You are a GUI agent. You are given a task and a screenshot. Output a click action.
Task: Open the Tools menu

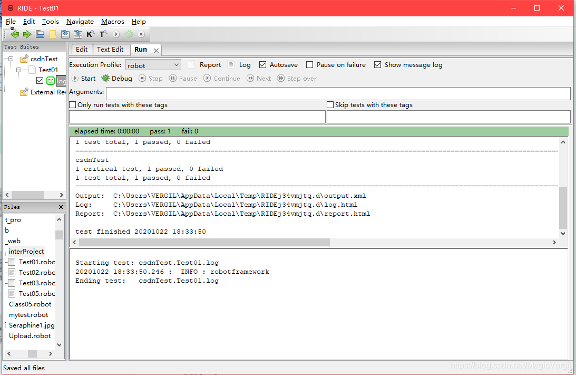(50, 21)
